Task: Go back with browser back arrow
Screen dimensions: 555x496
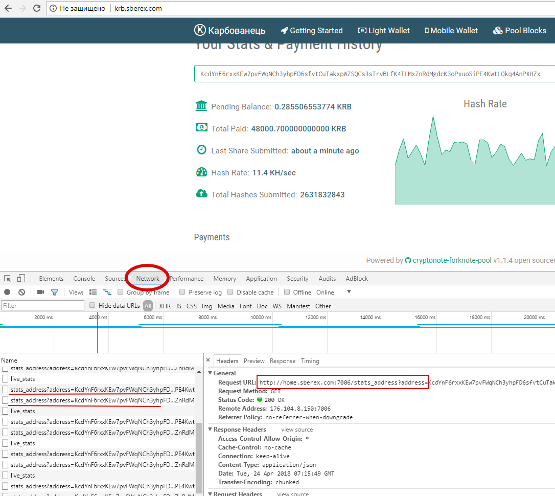Action: pyautogui.click(x=8, y=8)
